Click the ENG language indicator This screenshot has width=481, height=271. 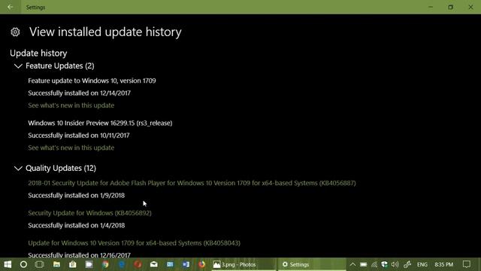coord(422,264)
